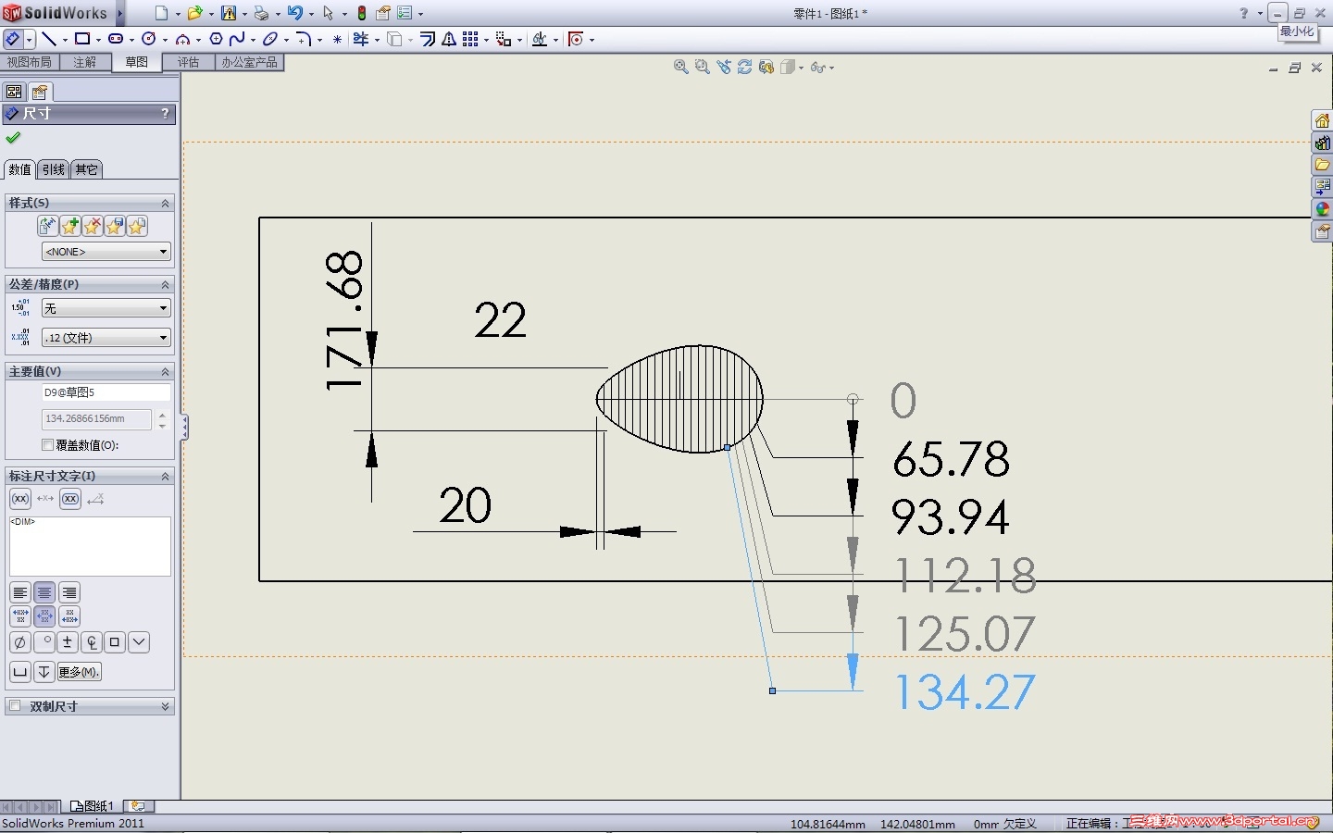Select the Spline sketch tool
Screen dimensions: 1333x833
[x=237, y=39]
